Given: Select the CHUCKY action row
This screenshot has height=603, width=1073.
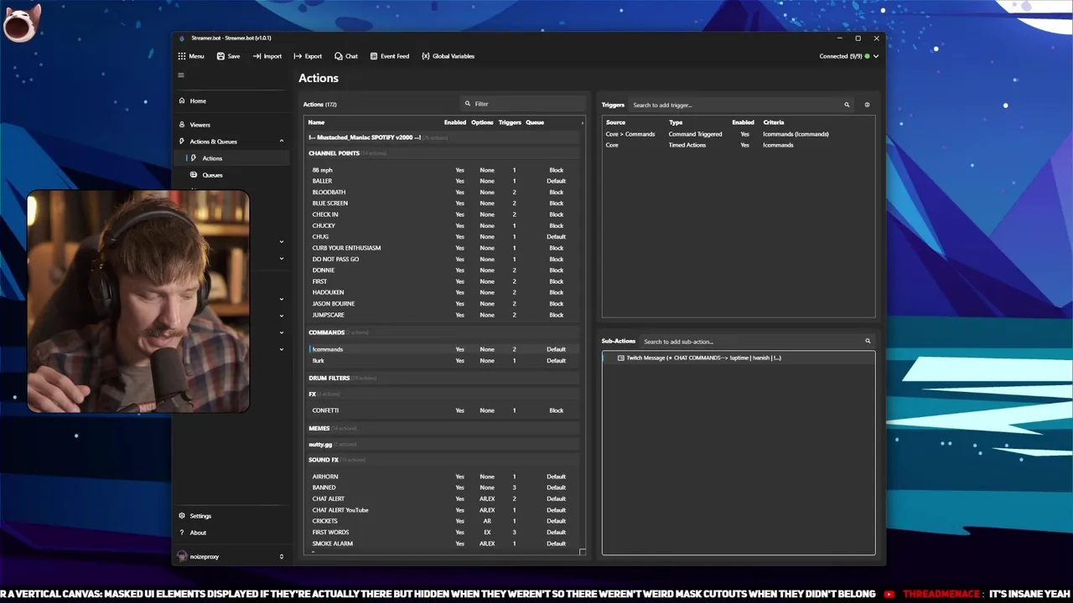Looking at the screenshot, I should 443,225.
